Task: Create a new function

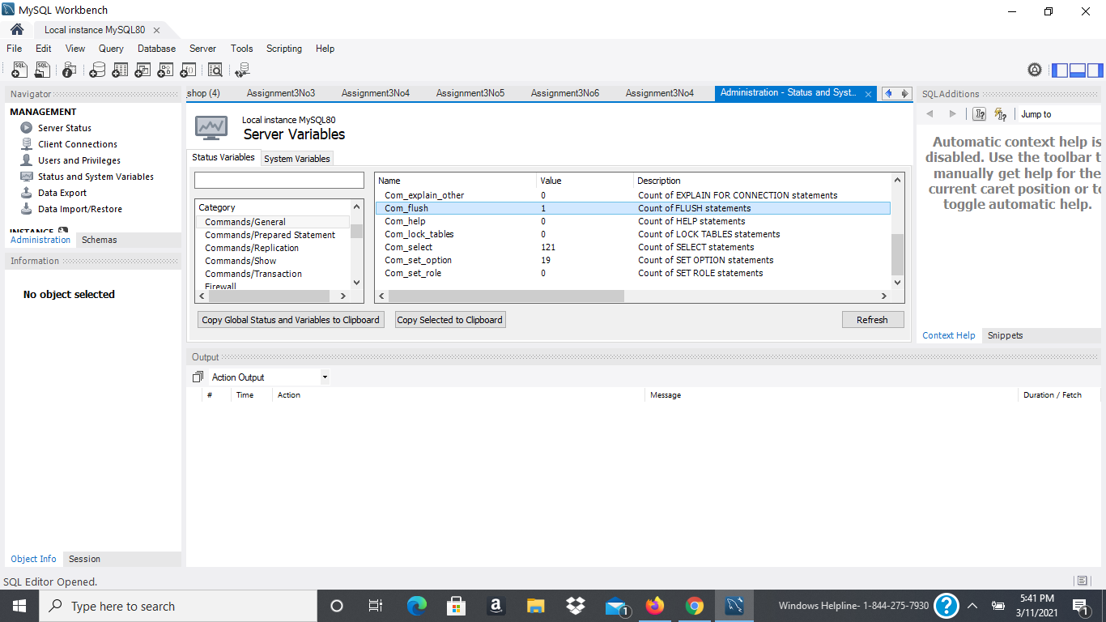Action: tap(188, 70)
